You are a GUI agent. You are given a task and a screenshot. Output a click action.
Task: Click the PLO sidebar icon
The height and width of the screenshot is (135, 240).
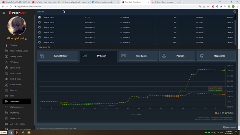click(7, 96)
